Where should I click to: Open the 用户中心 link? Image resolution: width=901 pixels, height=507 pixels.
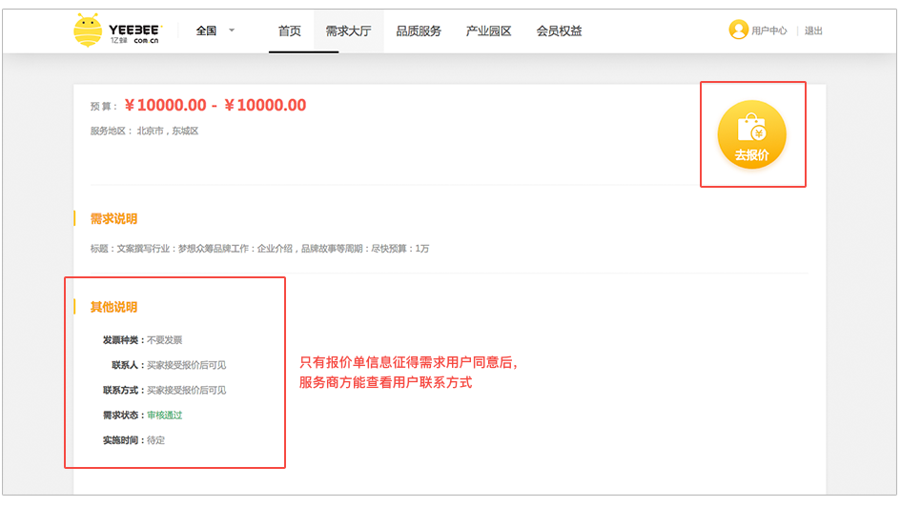click(x=768, y=31)
